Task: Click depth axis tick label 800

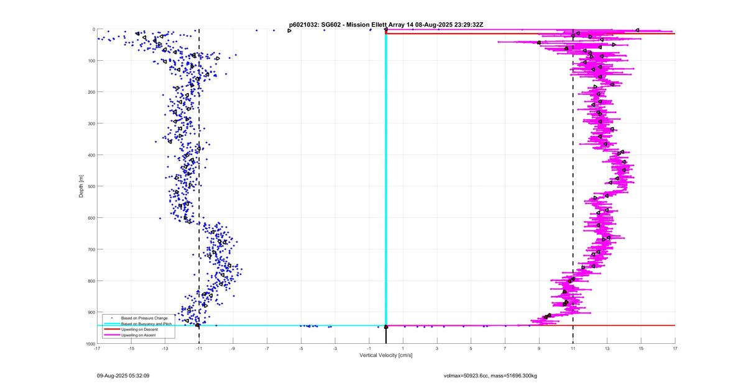Action: (91, 281)
